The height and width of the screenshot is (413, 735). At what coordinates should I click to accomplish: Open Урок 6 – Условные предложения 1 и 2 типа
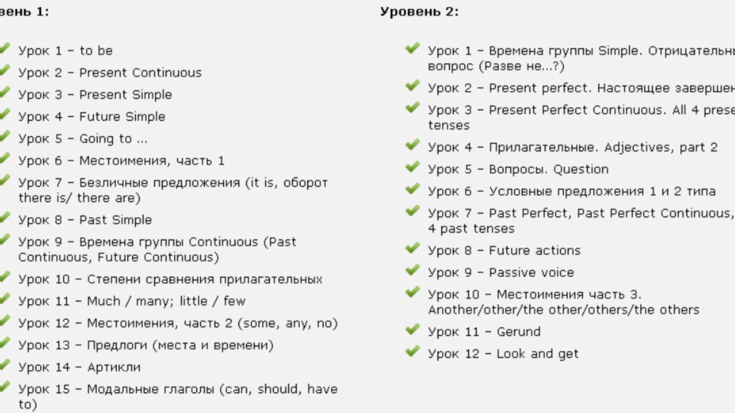point(572,191)
